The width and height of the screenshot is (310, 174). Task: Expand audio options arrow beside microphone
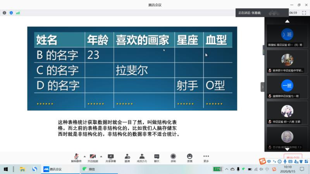[84, 157]
